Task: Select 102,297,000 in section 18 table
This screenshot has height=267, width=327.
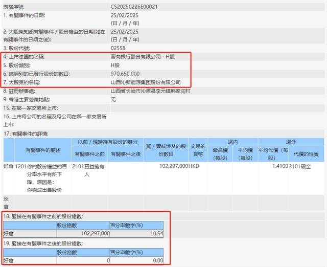Action: [96, 233]
